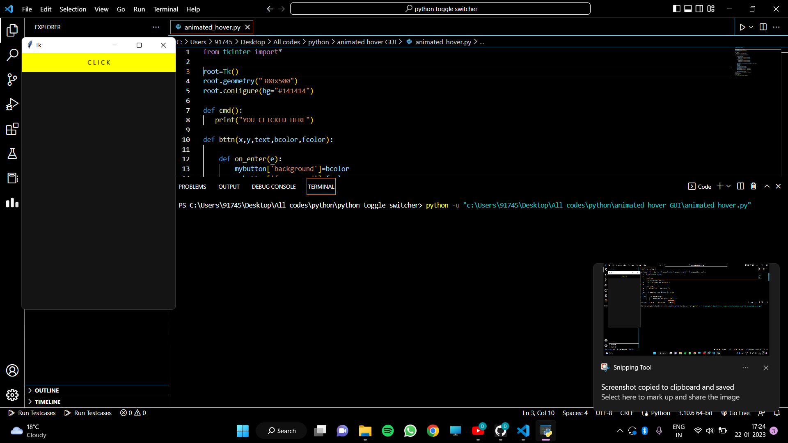The image size is (788, 443).
Task: Open Spotify from the taskbar
Action: 388,431
